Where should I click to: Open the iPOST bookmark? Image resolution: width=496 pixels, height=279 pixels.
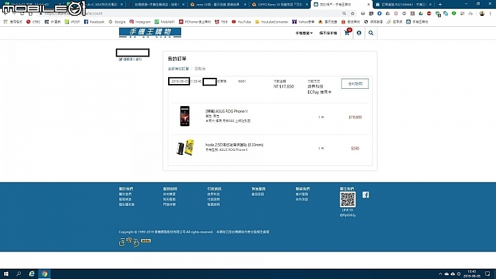[72, 22]
